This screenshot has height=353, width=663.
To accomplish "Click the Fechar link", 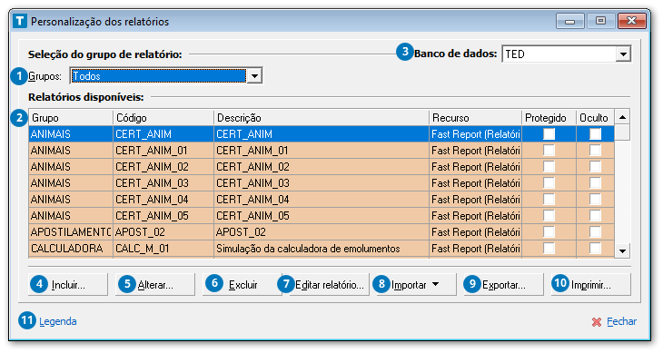I will tap(621, 322).
